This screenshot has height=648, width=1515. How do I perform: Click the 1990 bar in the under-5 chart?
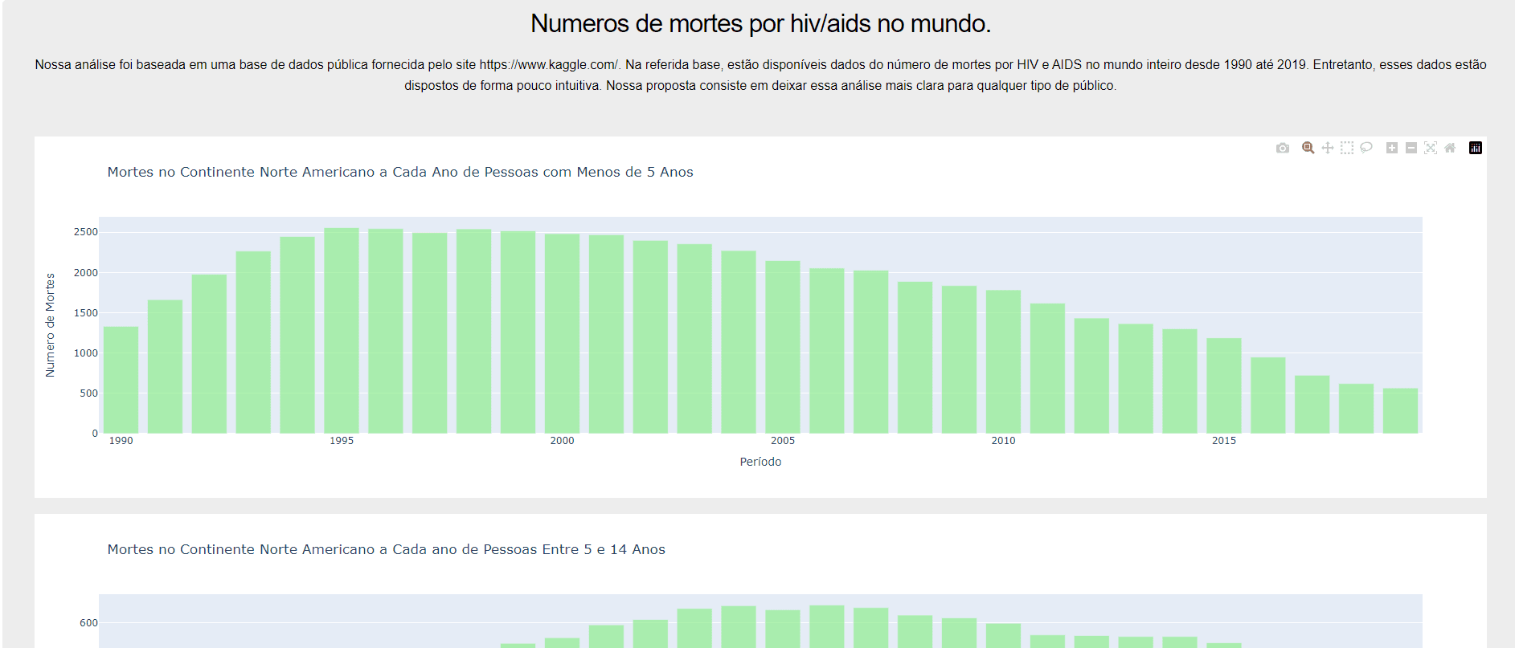pos(121,380)
